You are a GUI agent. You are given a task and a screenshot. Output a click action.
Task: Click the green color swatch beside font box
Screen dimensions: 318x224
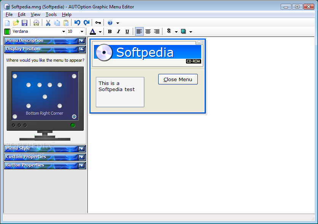[7, 32]
